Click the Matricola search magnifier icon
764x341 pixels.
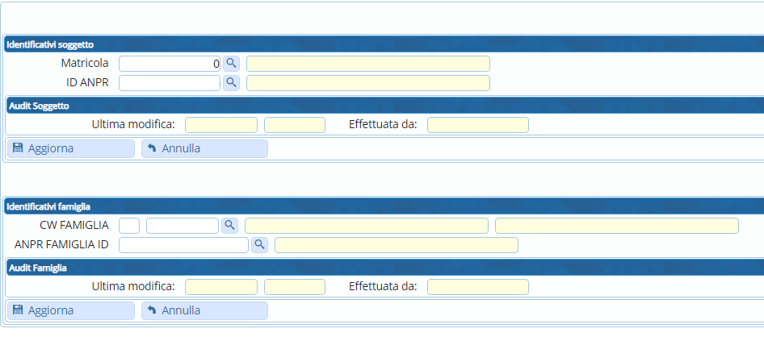coord(231,63)
